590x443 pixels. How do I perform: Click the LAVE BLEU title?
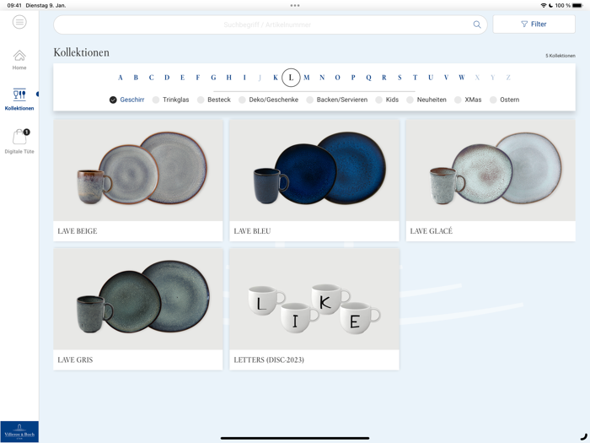point(252,231)
